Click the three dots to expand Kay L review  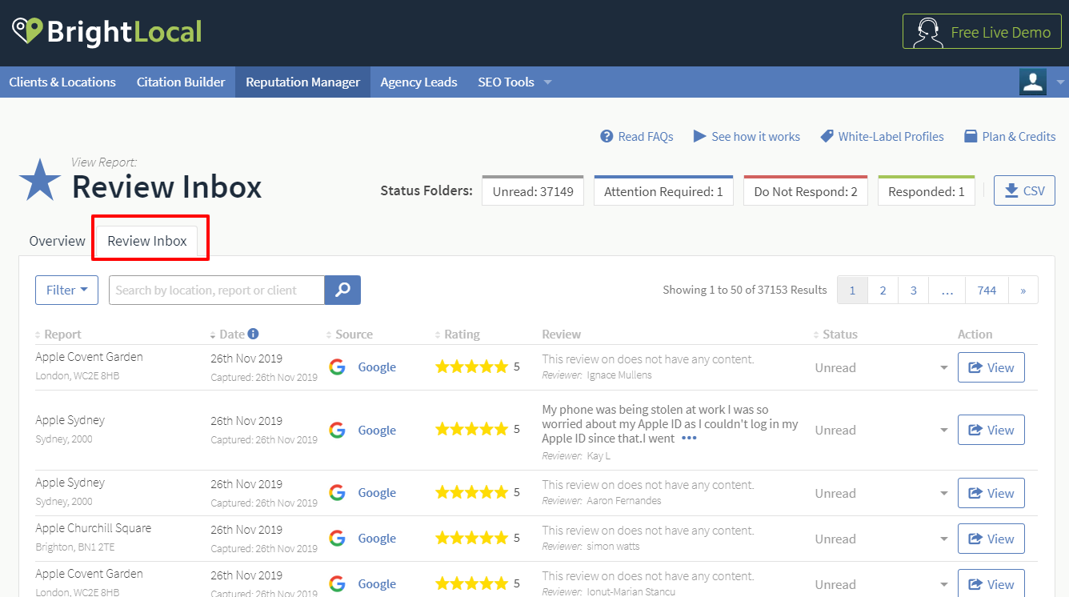[x=689, y=439]
